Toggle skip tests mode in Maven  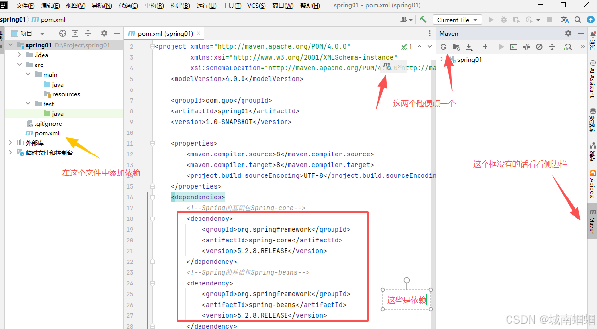click(539, 47)
